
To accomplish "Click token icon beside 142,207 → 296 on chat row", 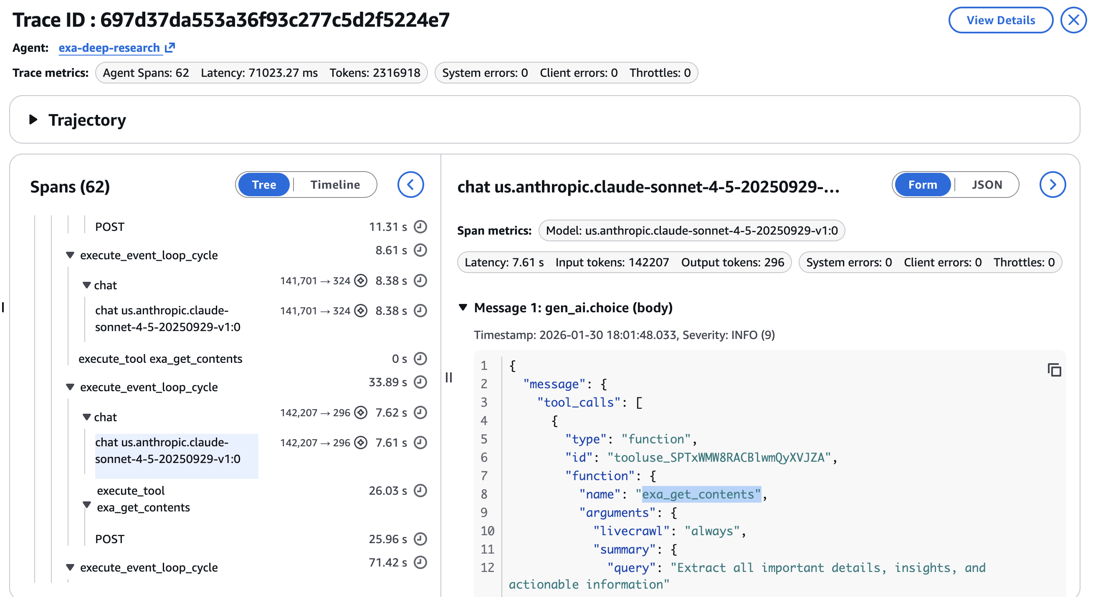I will [x=361, y=412].
